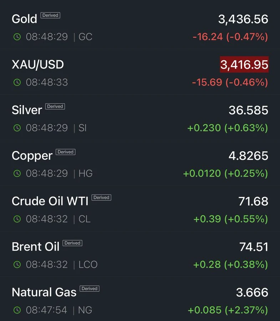Select the Brent Oil price 74.51
The width and height of the screenshot is (280, 321).
pos(254,247)
